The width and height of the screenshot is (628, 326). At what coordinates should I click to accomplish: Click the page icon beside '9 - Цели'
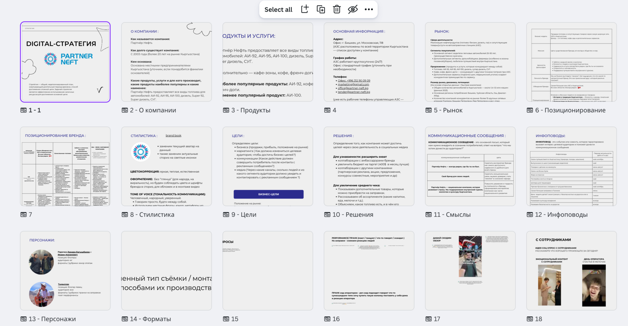[226, 215]
